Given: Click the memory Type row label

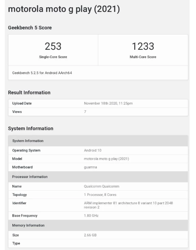Looking at the screenshot, I should 16,243.
